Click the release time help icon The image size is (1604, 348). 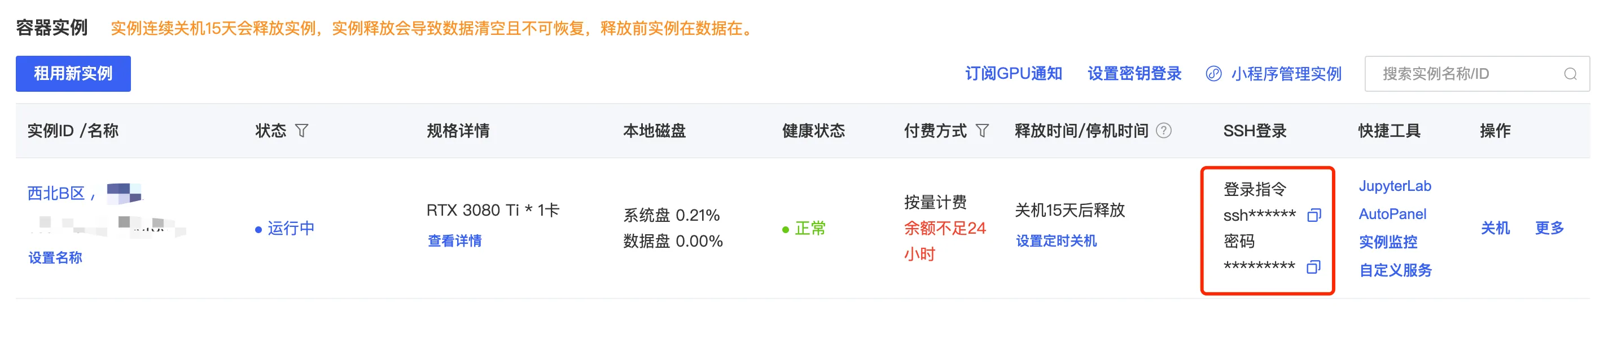[x=1163, y=131]
